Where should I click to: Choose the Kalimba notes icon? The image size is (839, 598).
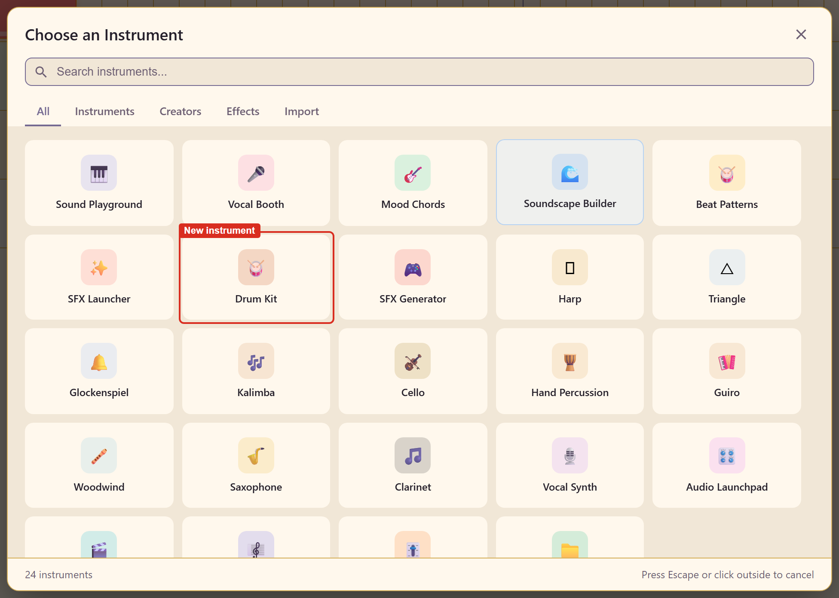pos(256,361)
